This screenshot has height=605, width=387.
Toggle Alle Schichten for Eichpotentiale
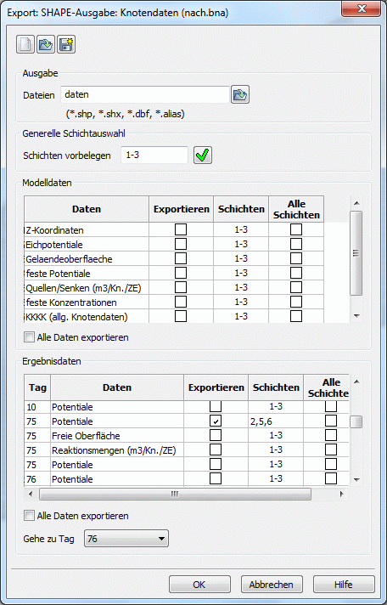296,244
